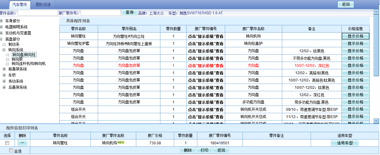Select the 转向泵 tree item

(x=17, y=59)
